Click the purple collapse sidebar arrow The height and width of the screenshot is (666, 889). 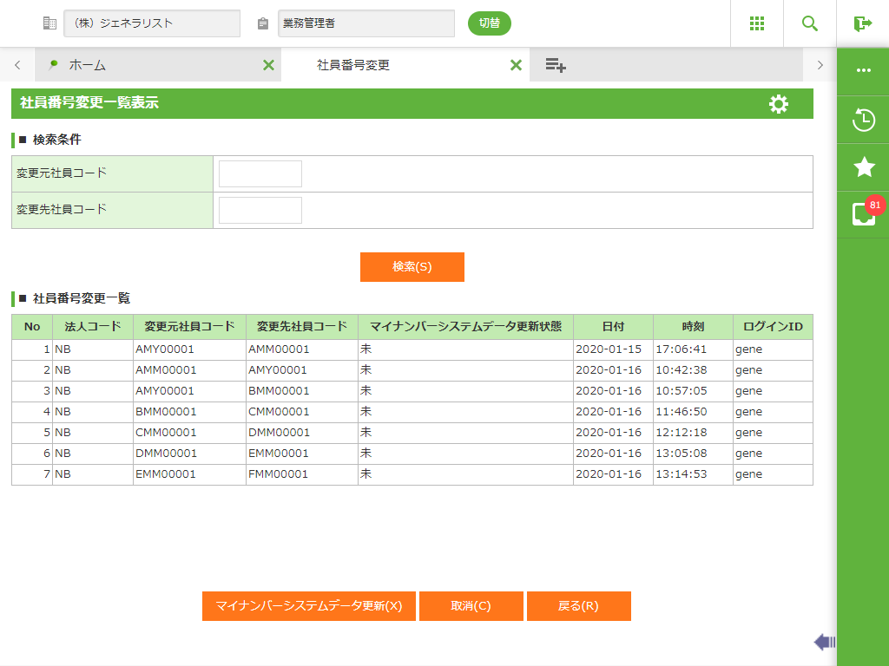[x=824, y=642]
